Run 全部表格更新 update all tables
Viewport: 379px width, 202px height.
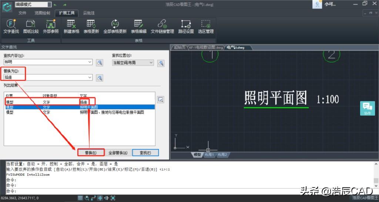(115, 26)
